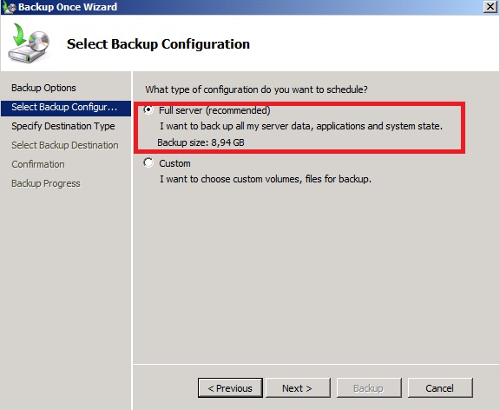500x410 pixels.
Task: Choose the Custom radio button
Action: pyautogui.click(x=148, y=162)
